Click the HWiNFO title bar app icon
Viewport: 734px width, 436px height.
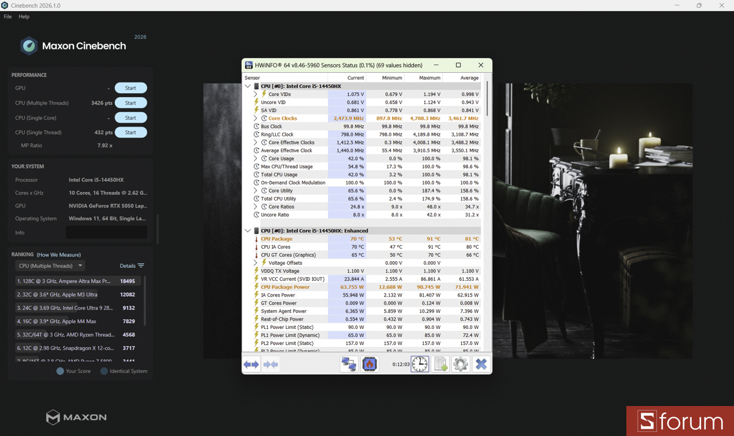[x=249, y=65]
